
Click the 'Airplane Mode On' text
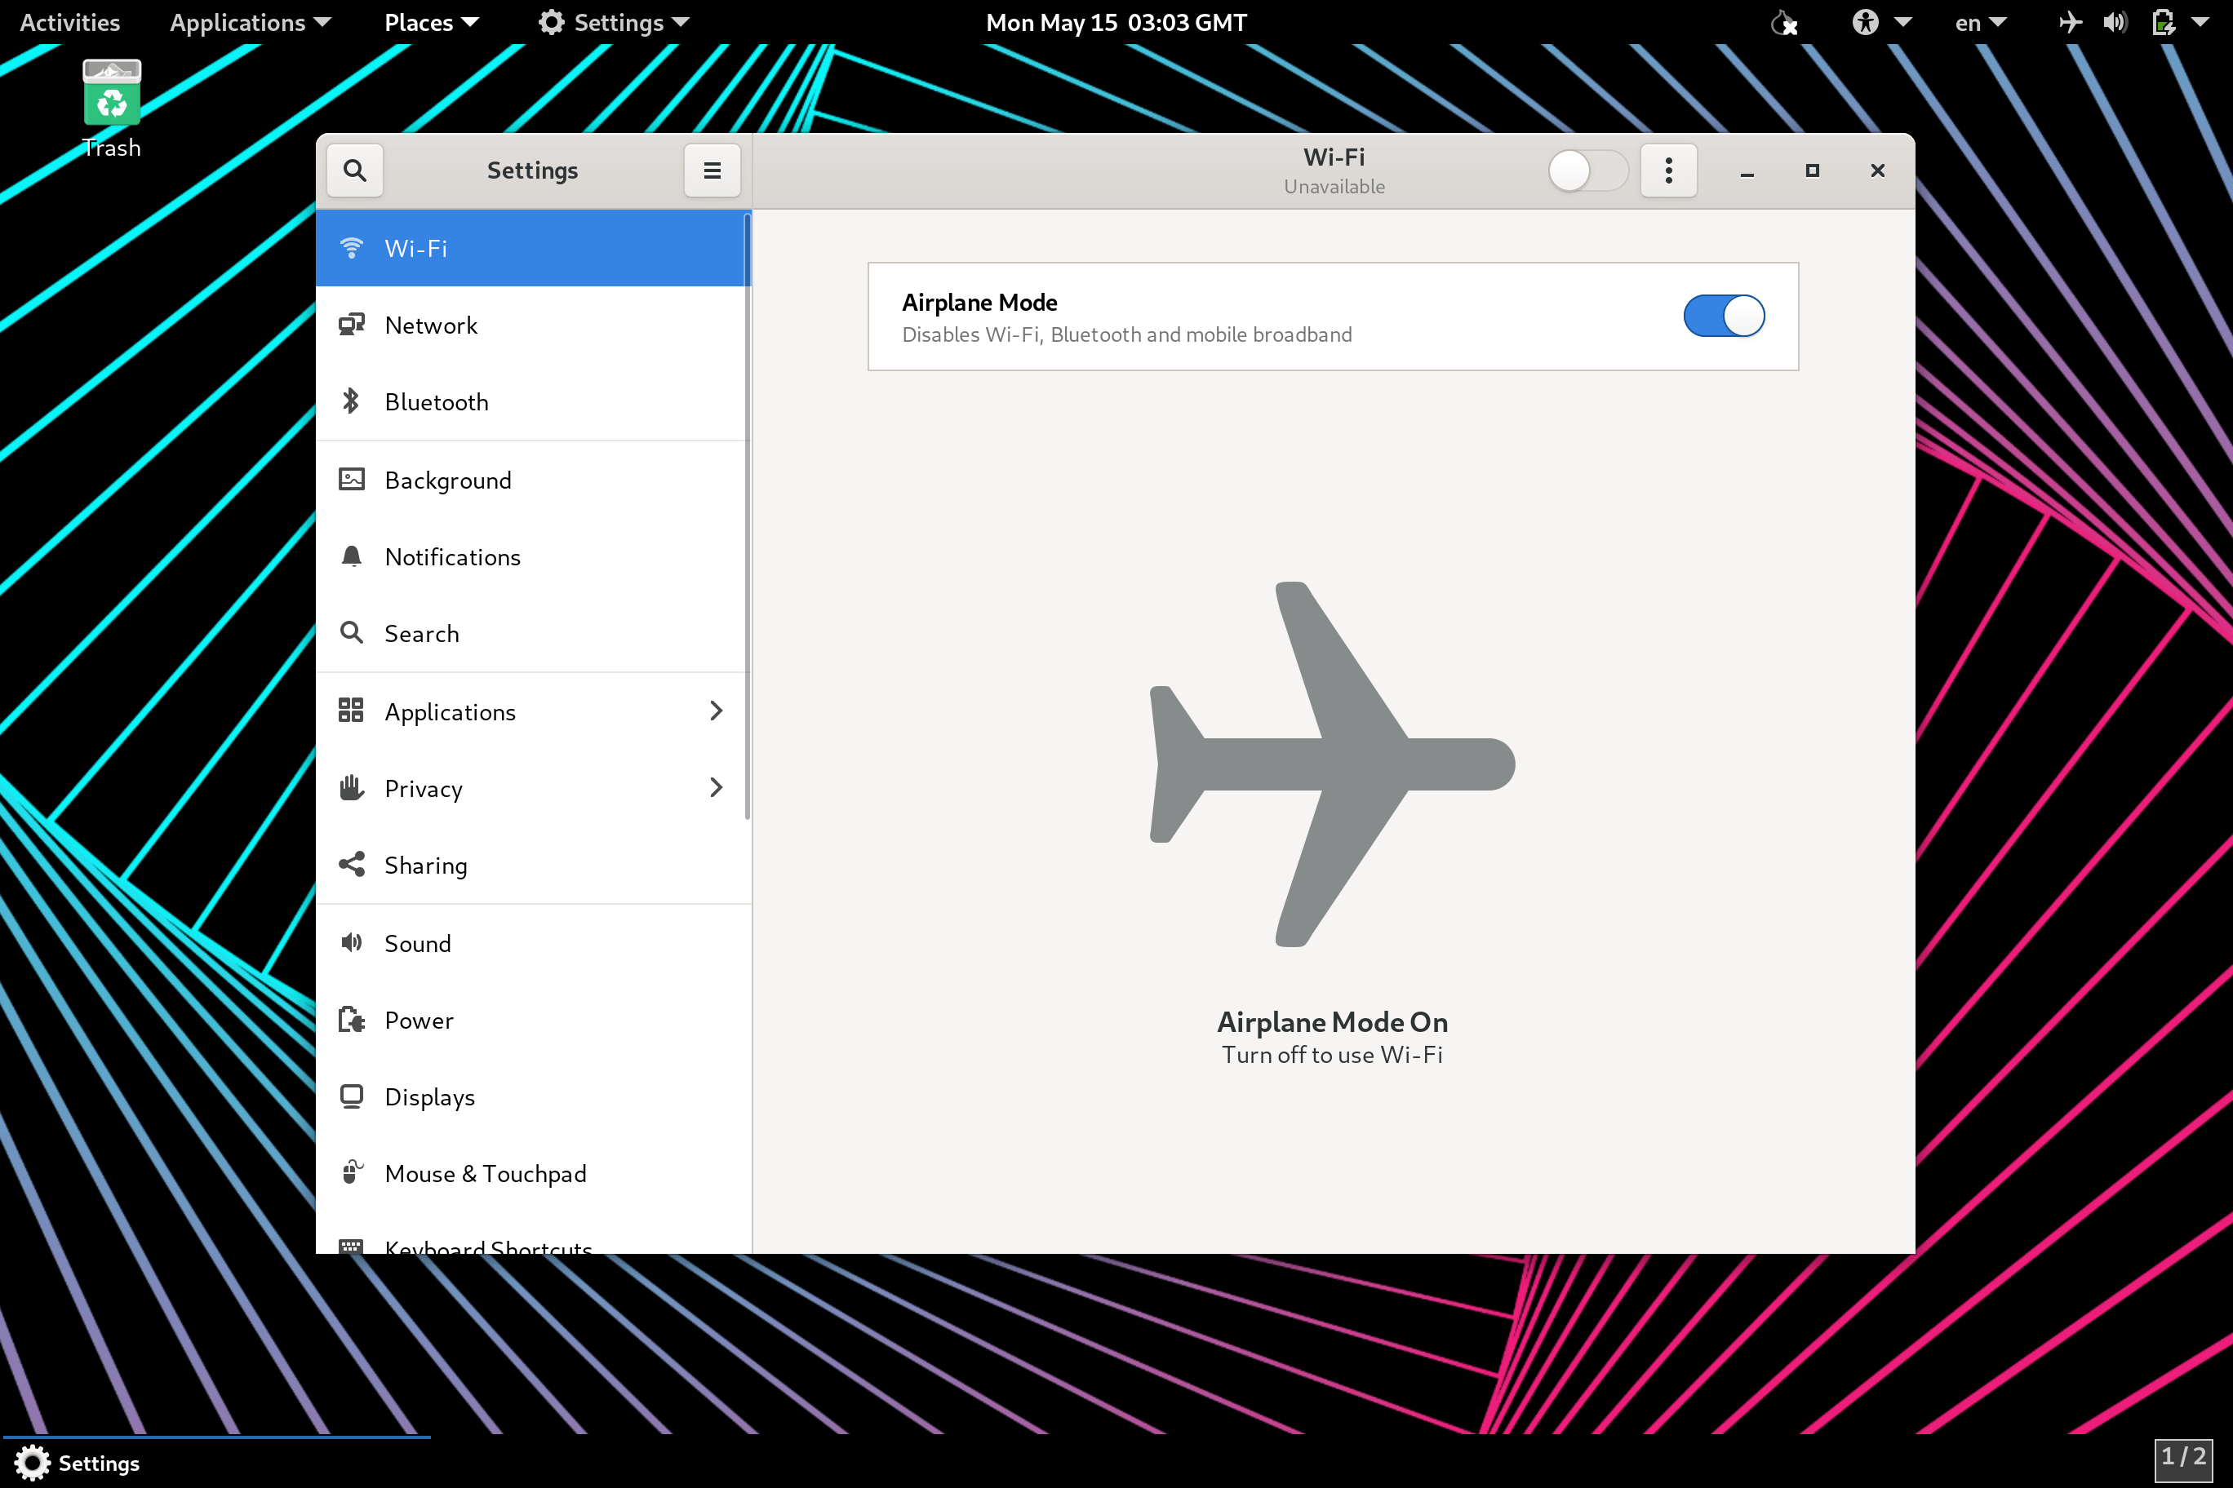pyautogui.click(x=1333, y=1022)
